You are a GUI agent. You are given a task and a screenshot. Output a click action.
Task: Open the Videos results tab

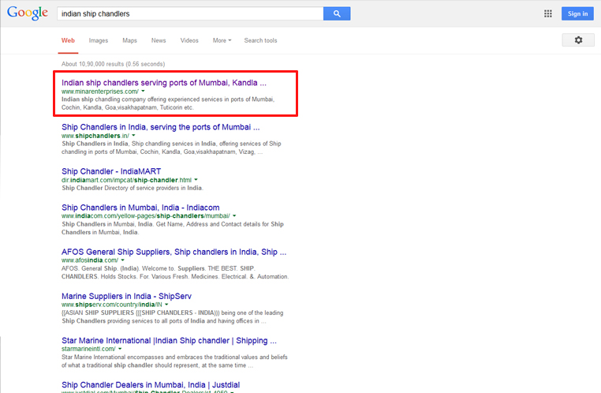[189, 40]
